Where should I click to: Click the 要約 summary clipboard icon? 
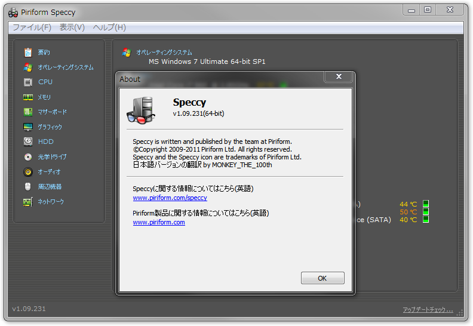tap(27, 52)
